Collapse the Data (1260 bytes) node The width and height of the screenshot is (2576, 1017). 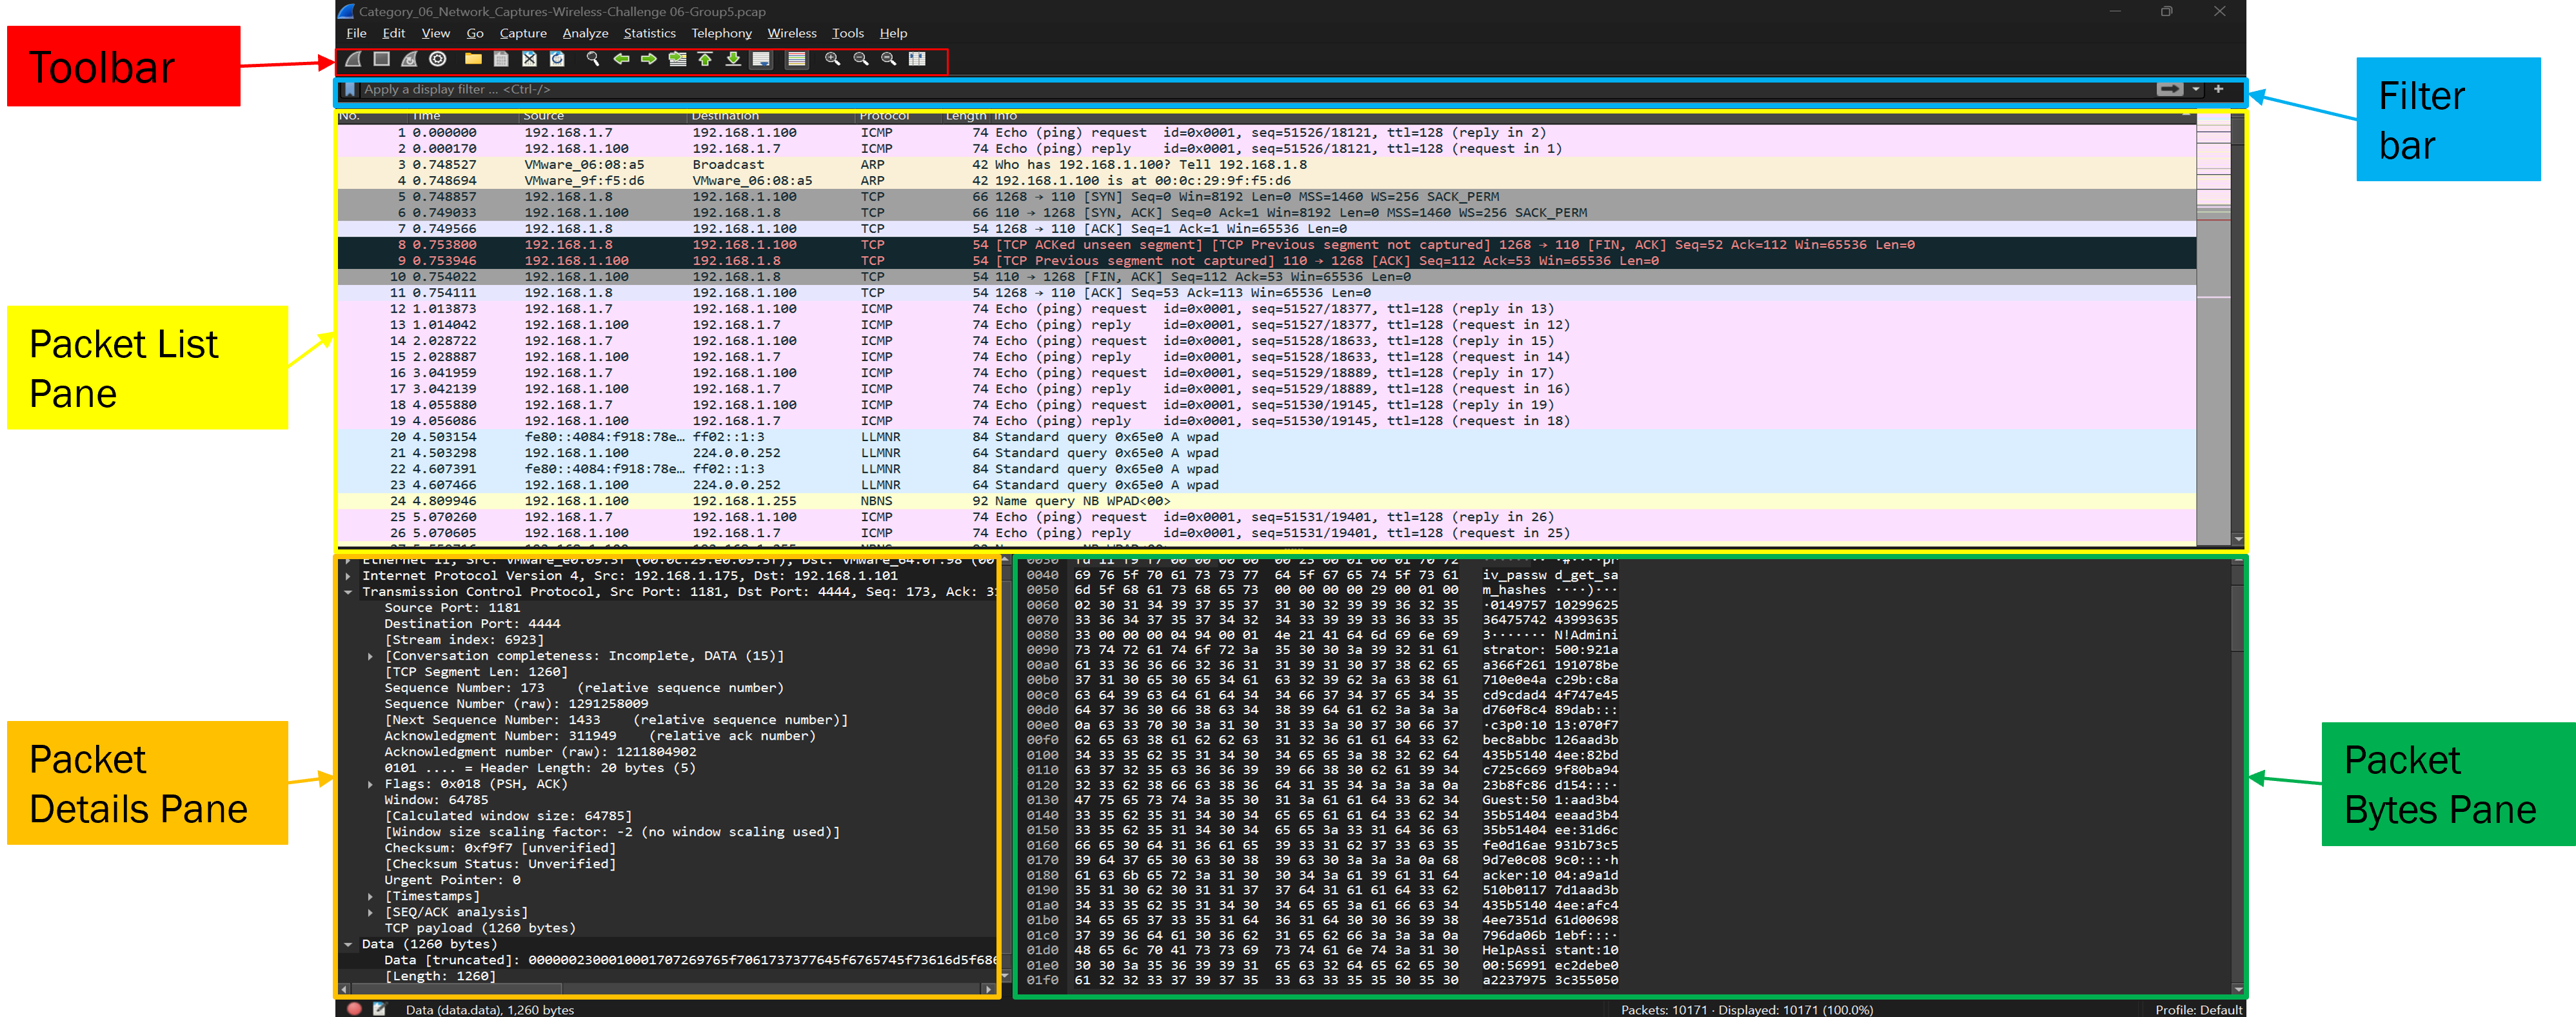[348, 944]
